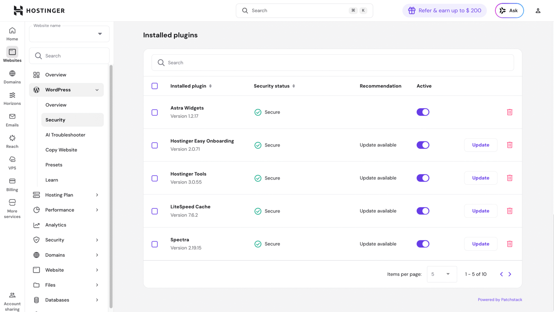Open the AI Troubleshooter page
This screenshot has height=312, width=554.
tap(65, 134)
